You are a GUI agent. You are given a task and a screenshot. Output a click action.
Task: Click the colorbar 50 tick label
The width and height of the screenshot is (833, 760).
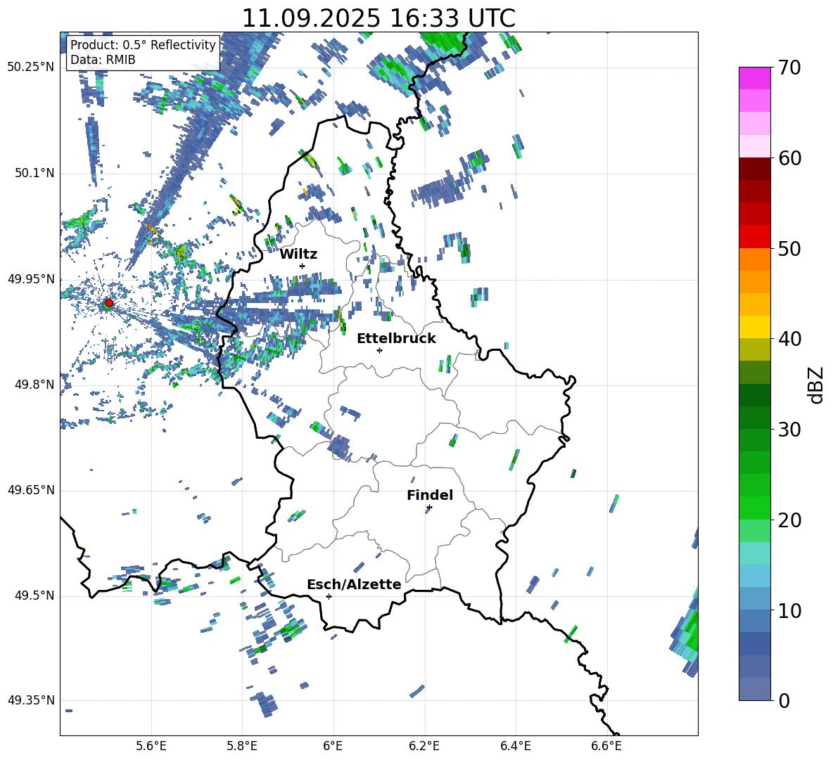click(x=789, y=249)
